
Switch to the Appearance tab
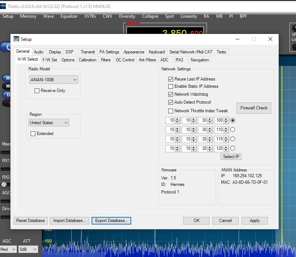click(x=134, y=52)
